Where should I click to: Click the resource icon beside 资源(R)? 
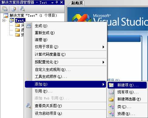[x=111, y=114]
